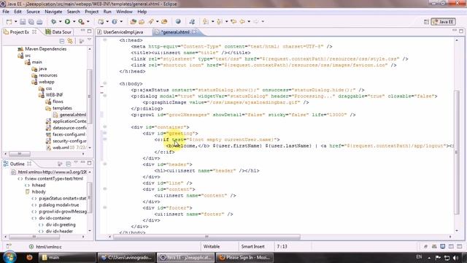The image size is (467, 263).
Task: Select general.xhtml in the project tree
Action: pyautogui.click(x=69, y=115)
